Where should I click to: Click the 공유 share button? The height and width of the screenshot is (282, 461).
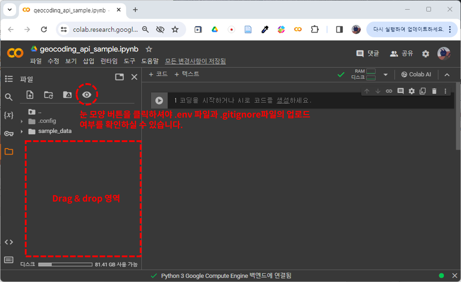click(402, 53)
